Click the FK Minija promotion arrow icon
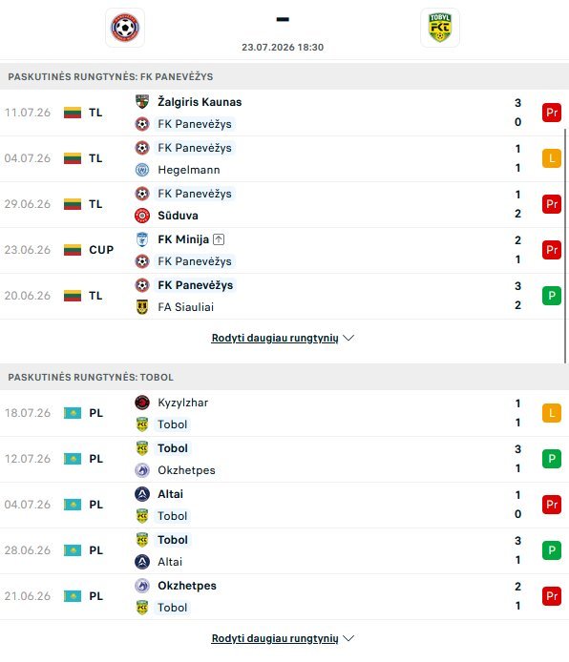569x662 pixels. click(x=219, y=239)
